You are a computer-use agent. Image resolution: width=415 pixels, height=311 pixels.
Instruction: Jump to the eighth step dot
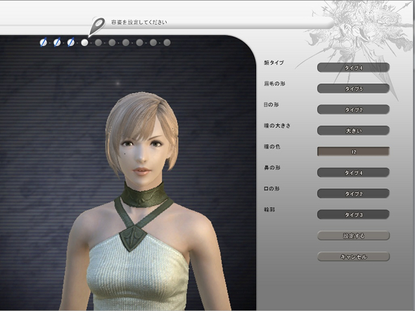coord(139,42)
